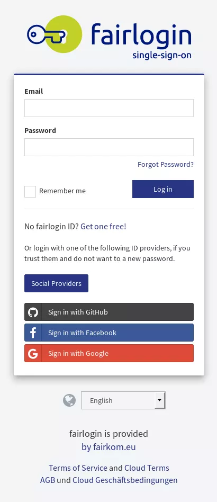Screen dimensions: 217x502
Task: Enable the Remember me checkbox
Action: [x=30, y=192]
